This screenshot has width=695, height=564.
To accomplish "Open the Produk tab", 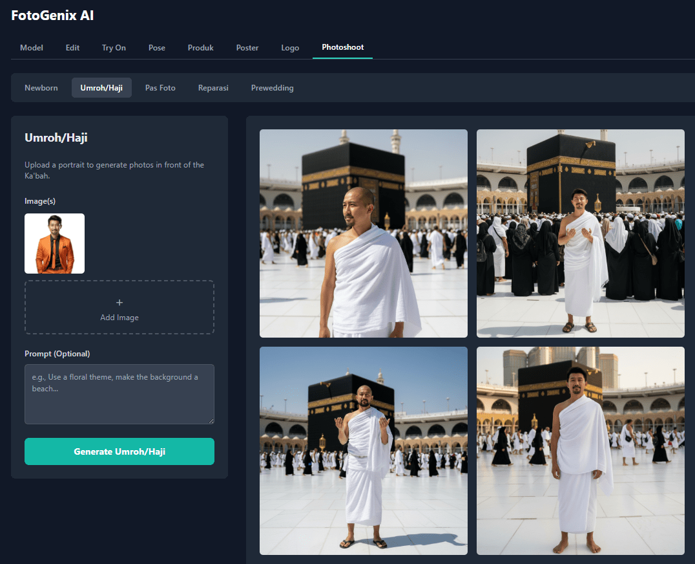I will click(200, 48).
